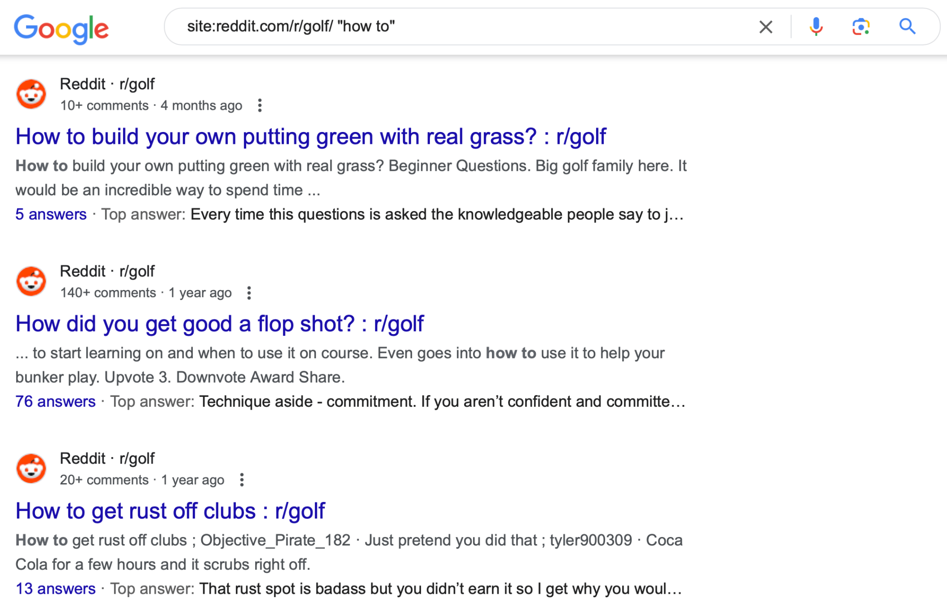Start voice search with the microphone icon
Viewport: 947px width, 607px height.
tap(816, 27)
